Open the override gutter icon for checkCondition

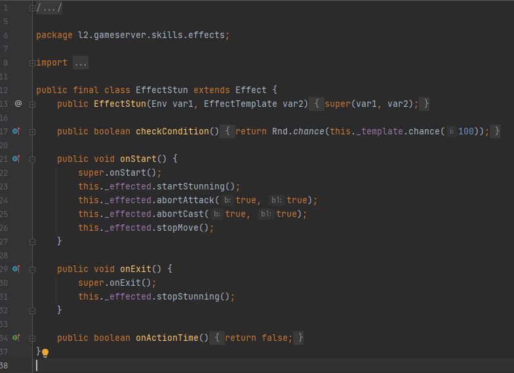(x=16, y=131)
